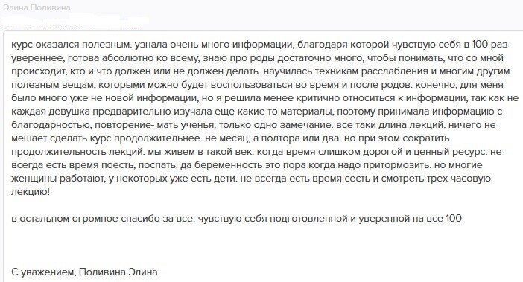Click the phrase 'полезным вещам' in the review

click(x=52, y=85)
